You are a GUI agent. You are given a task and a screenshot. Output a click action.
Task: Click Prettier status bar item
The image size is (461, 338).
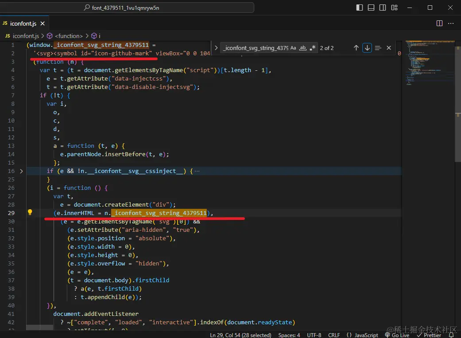[x=429, y=335]
